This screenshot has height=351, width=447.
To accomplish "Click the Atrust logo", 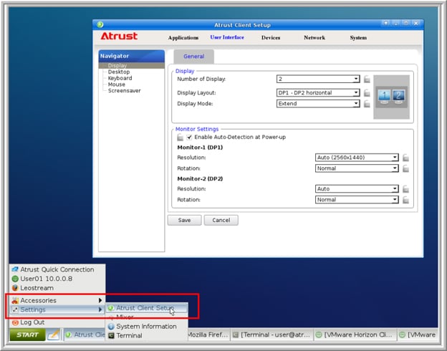I will pyautogui.click(x=119, y=37).
